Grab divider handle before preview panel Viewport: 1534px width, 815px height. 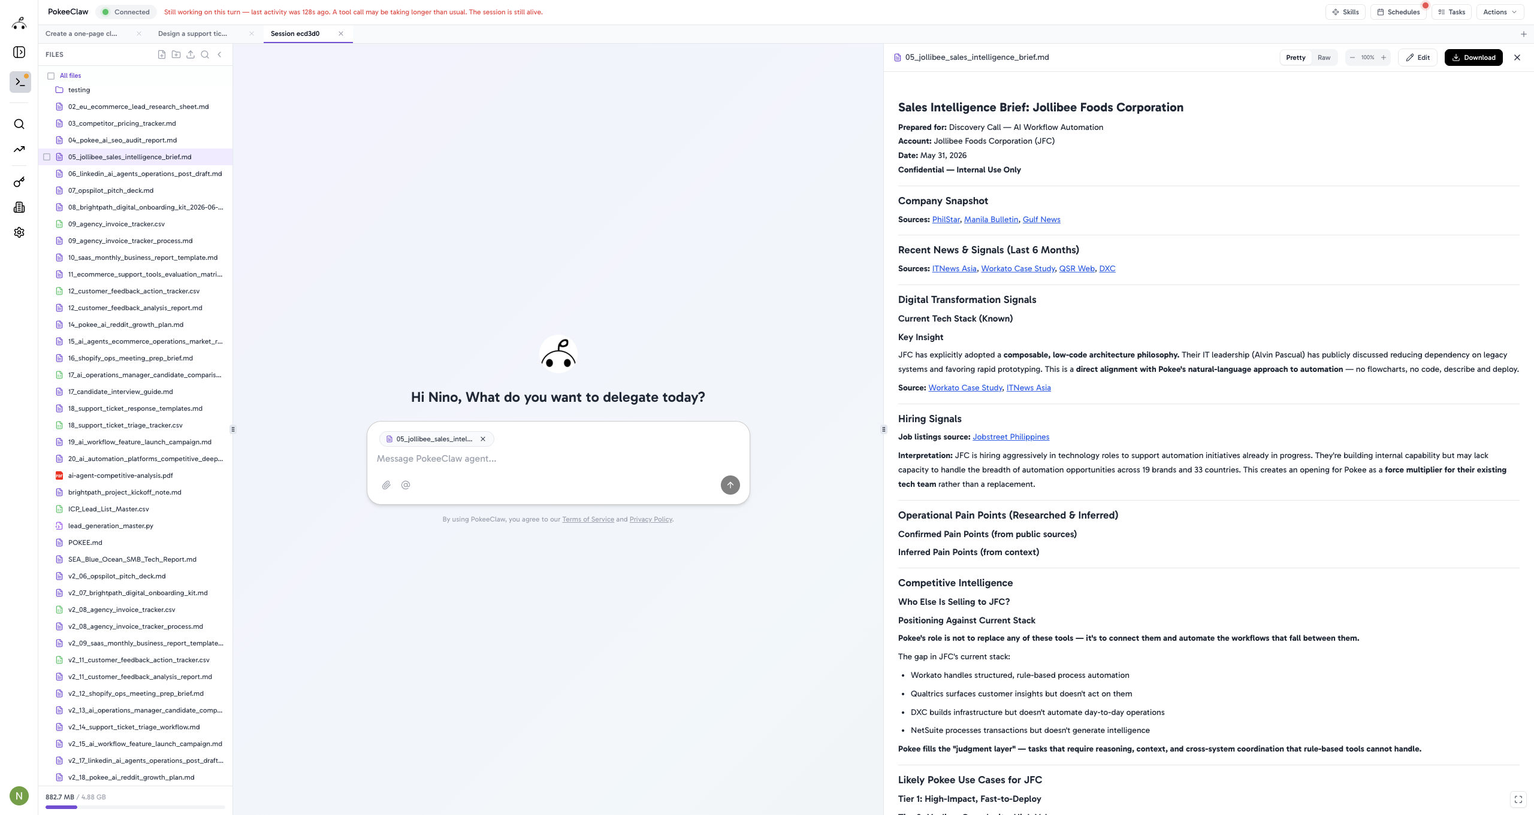883,429
